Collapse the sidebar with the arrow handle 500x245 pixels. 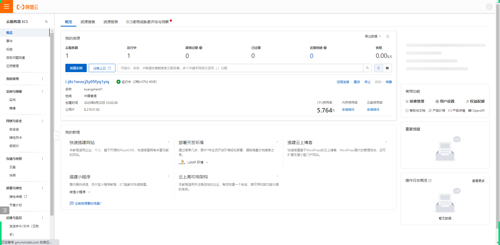56,135
